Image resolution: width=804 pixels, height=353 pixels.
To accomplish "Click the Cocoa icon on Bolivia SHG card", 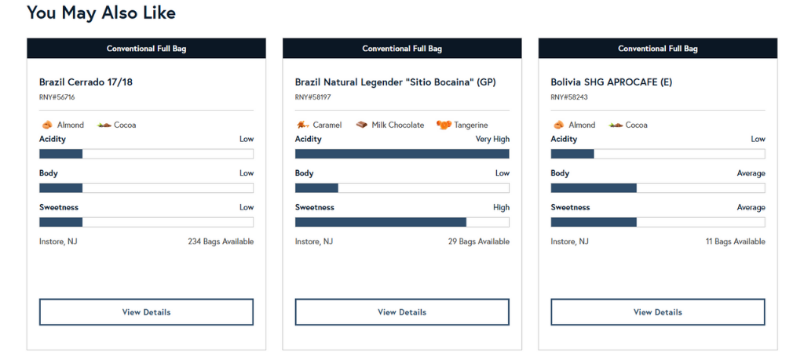I will pyautogui.click(x=616, y=125).
